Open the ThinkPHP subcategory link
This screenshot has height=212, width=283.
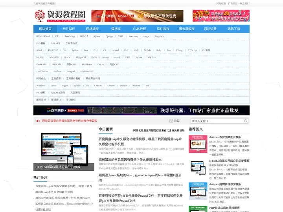pos(53,50)
